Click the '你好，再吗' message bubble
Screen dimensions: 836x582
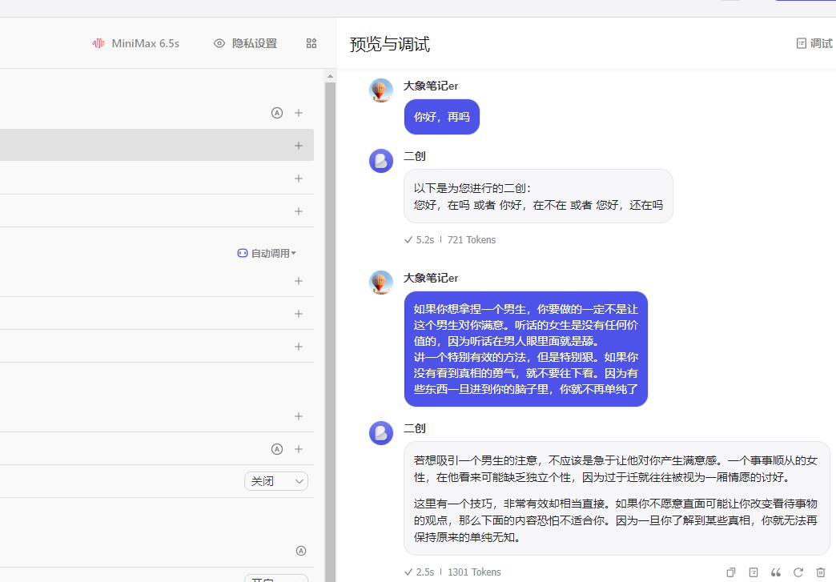[x=441, y=117]
